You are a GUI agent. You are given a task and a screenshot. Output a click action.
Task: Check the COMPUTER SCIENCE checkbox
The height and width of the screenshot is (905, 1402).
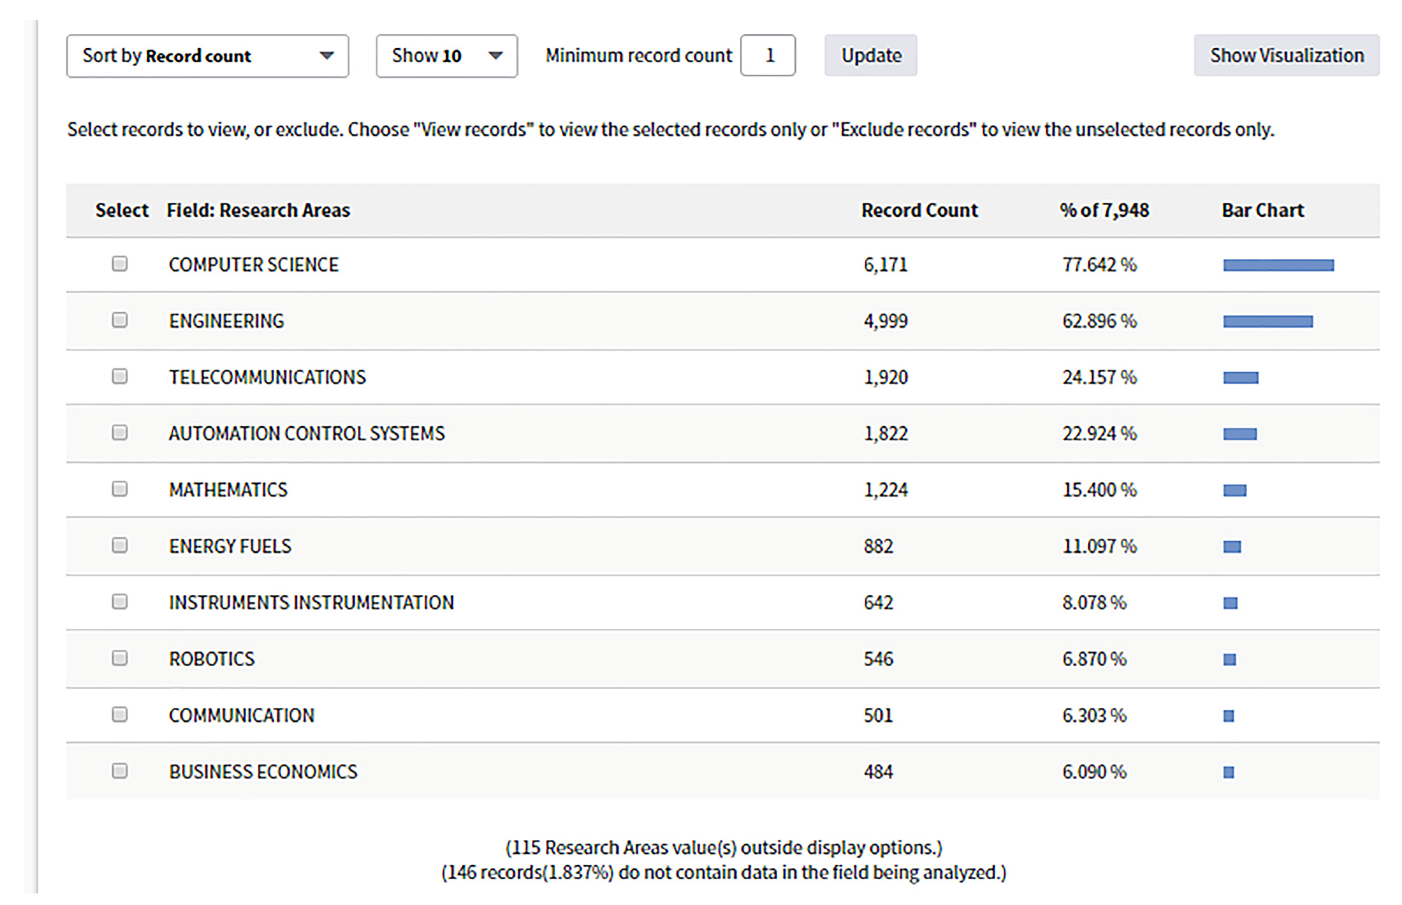click(x=119, y=264)
